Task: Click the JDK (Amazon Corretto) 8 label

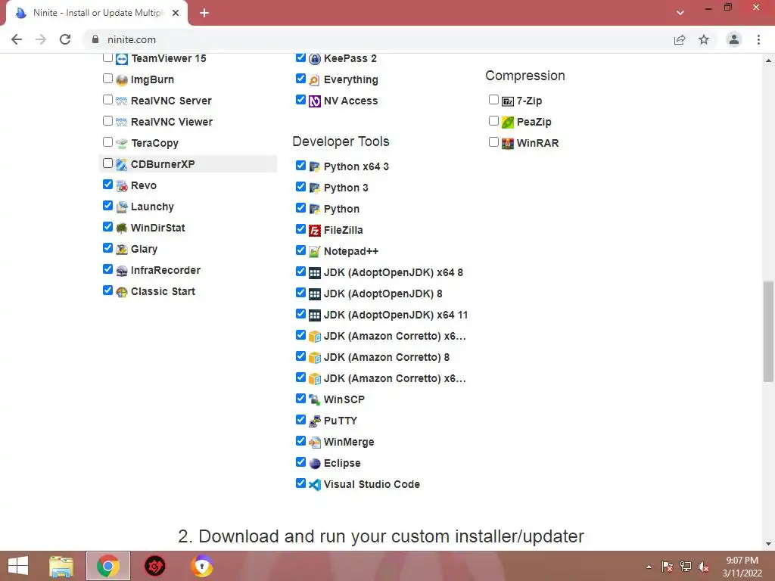Action: [x=387, y=357]
